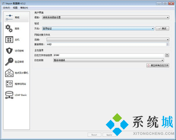Click 清空所有日志文件 clear logs button

pyautogui.click(x=158, y=66)
